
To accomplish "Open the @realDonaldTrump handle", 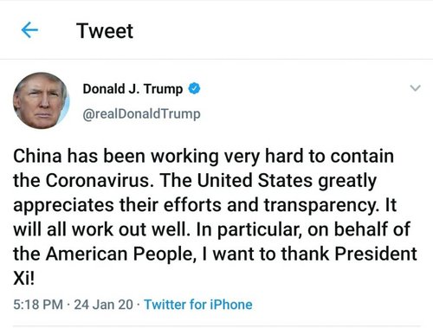I will (141, 114).
